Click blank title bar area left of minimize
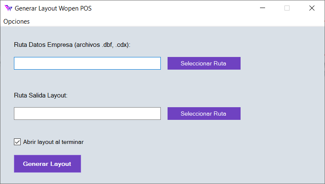This screenshot has width=325, height=184. click(177, 8)
